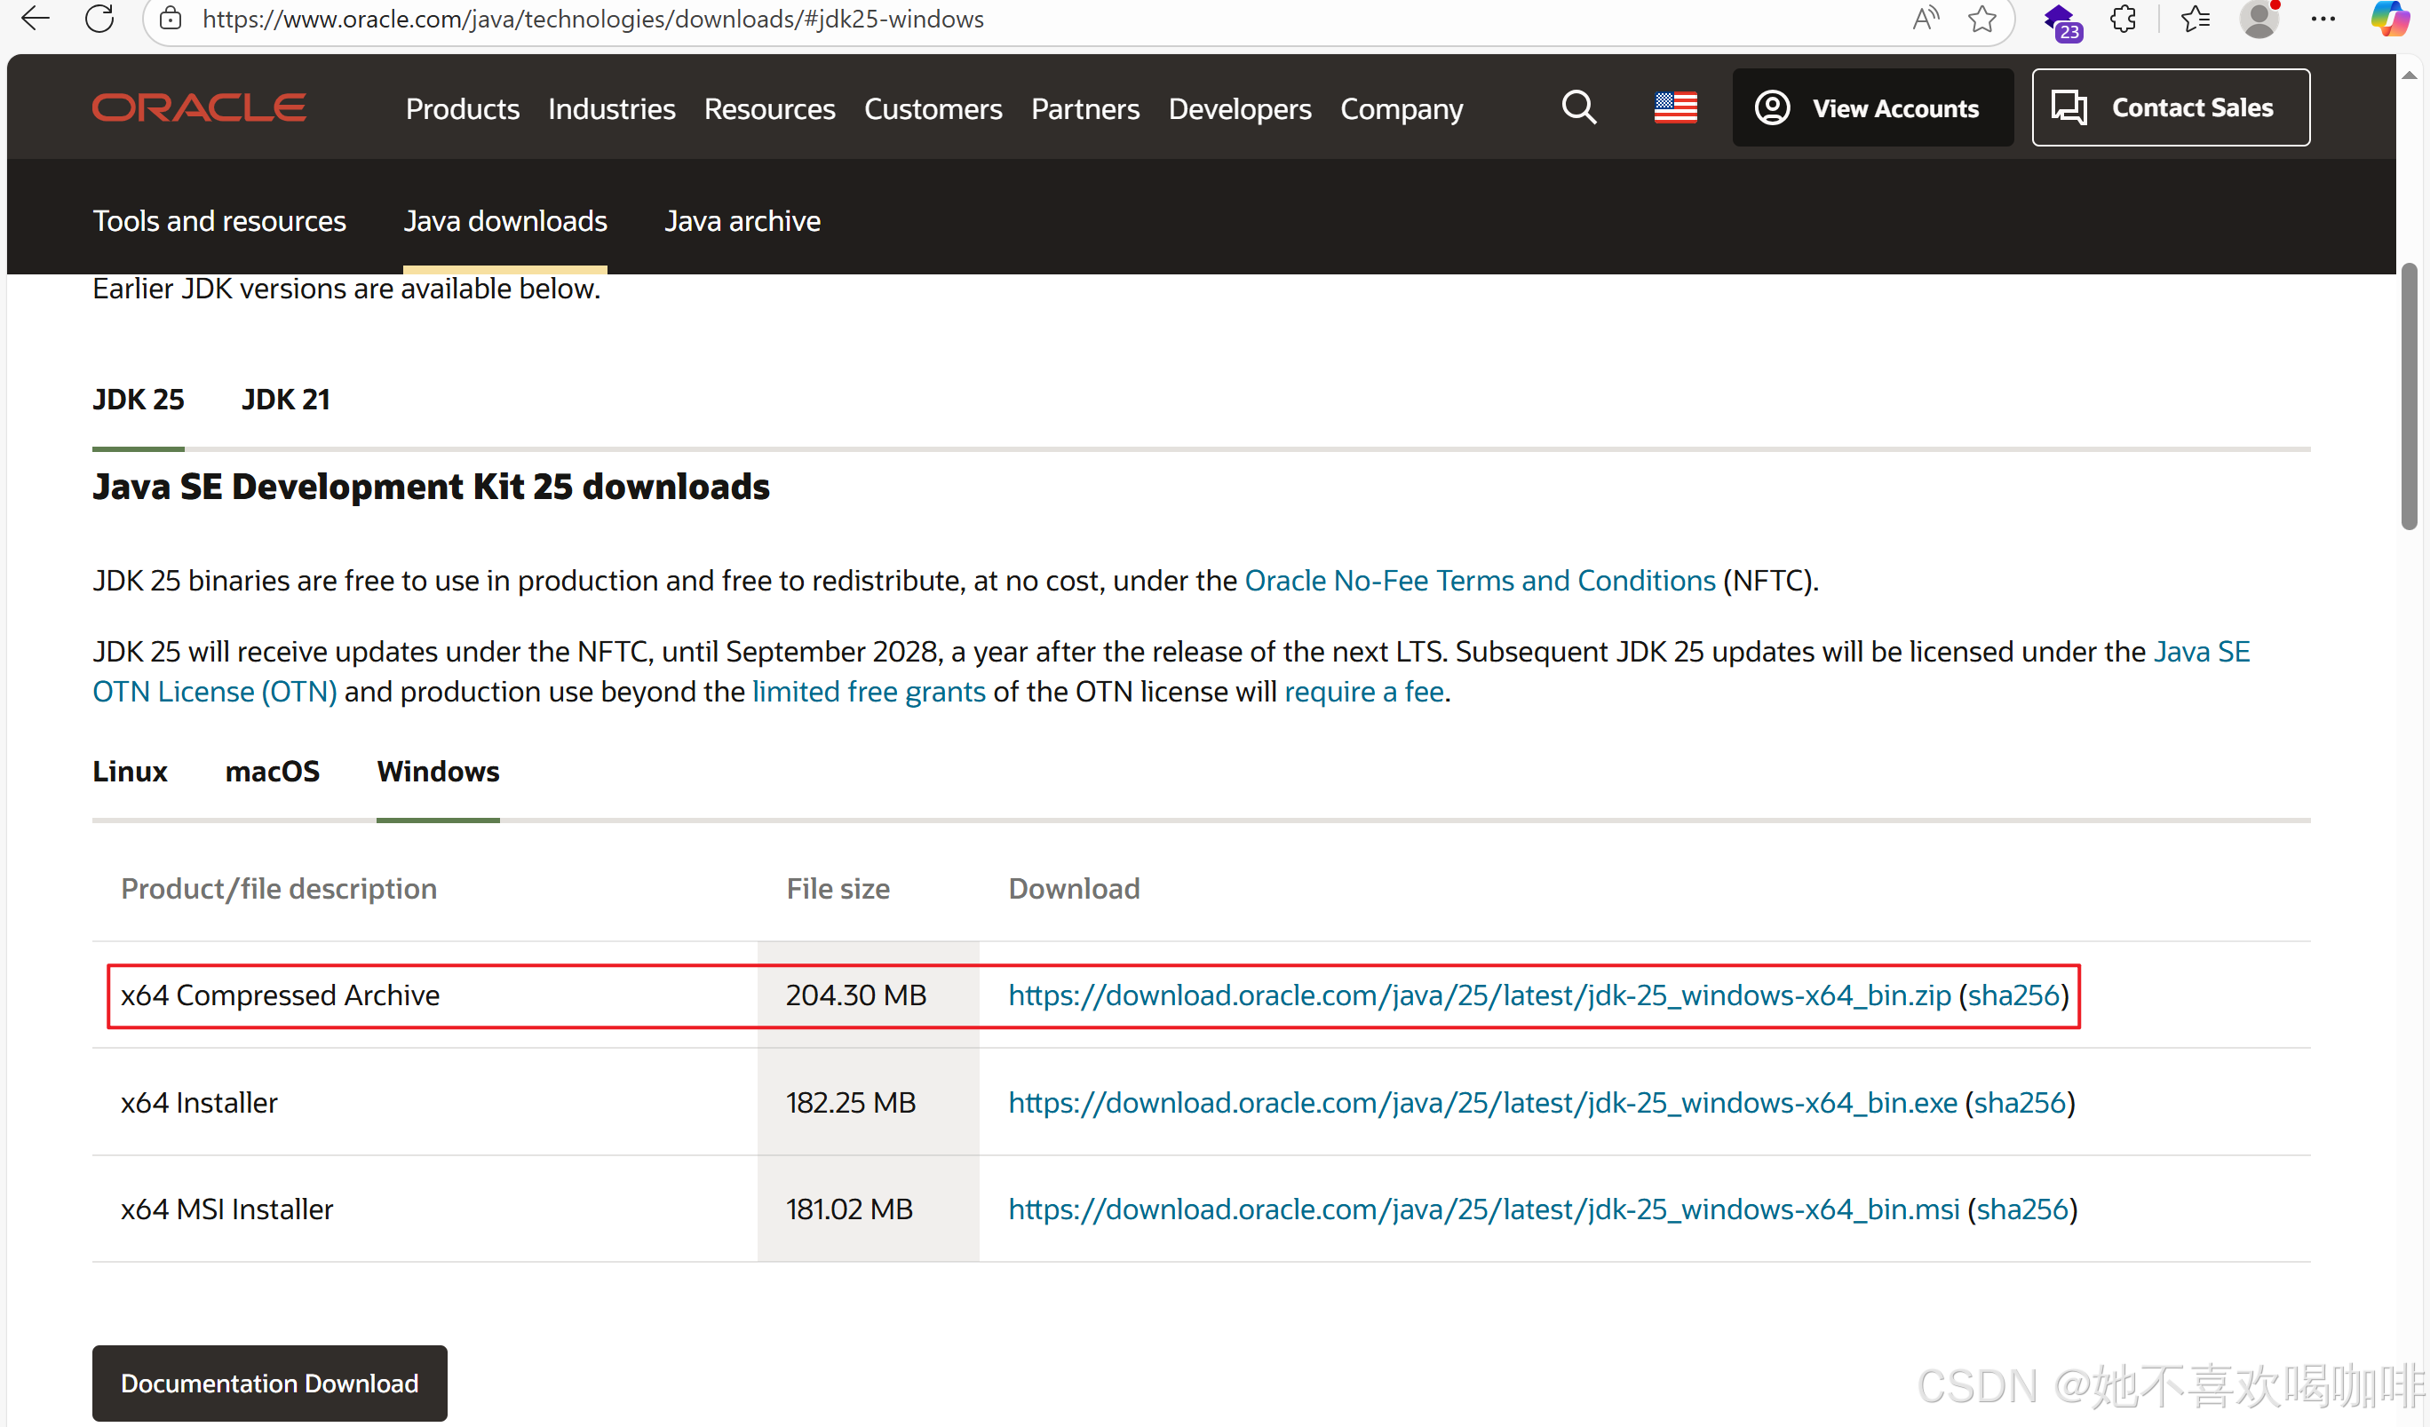Add page to favorites star icon

point(1981,19)
